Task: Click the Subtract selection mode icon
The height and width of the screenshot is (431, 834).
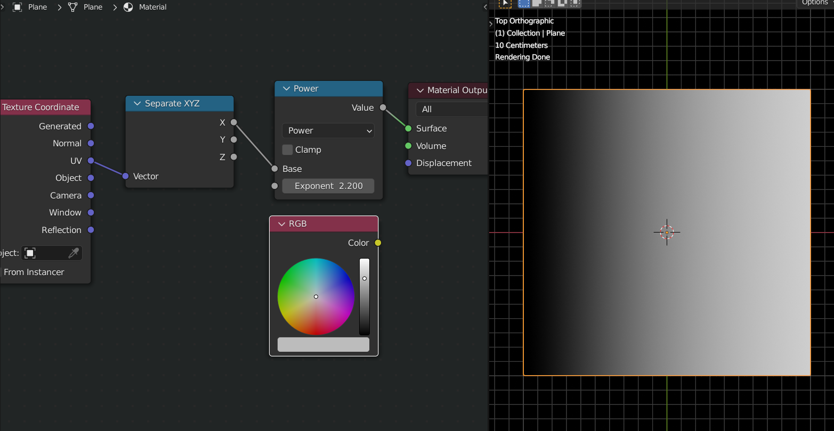Action: [549, 3]
